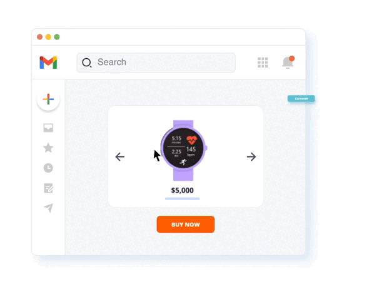
Task: Open the apps grid launcher
Action: point(263,63)
